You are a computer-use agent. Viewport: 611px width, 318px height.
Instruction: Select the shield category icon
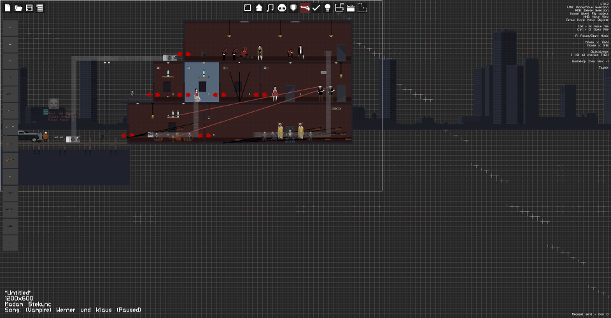pyautogui.click(x=293, y=8)
